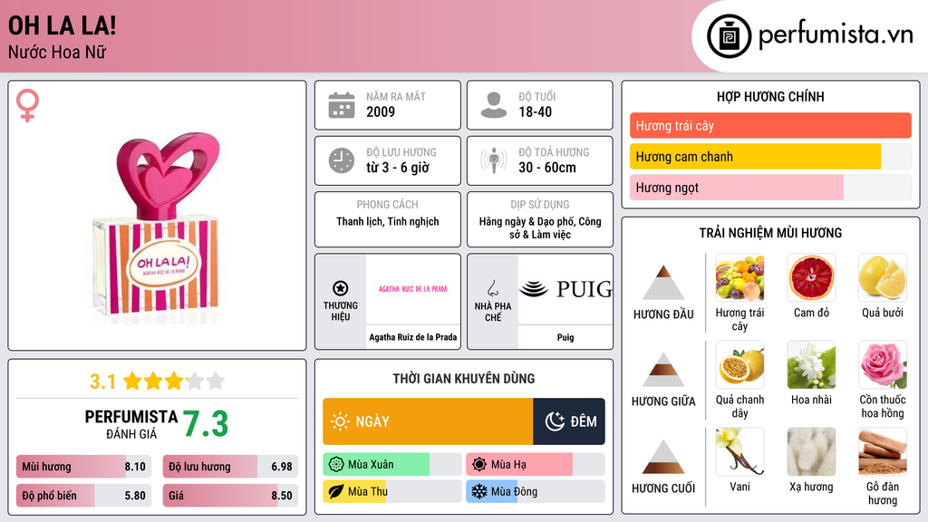Click the nose icon above Nhà pha chế
Image resolution: width=928 pixels, height=522 pixels.
[x=492, y=288]
